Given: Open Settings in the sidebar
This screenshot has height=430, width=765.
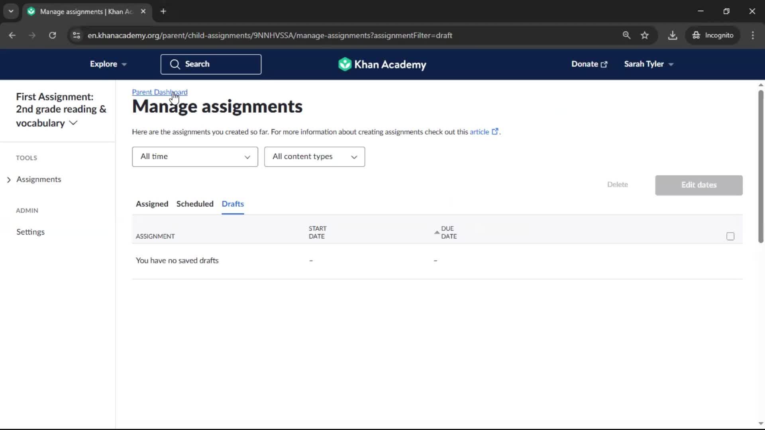Looking at the screenshot, I should point(30,232).
